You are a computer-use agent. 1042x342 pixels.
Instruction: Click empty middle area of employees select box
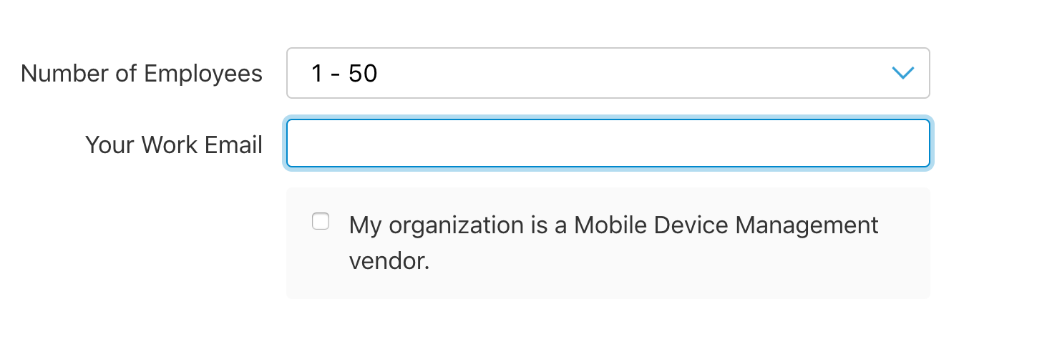608,73
